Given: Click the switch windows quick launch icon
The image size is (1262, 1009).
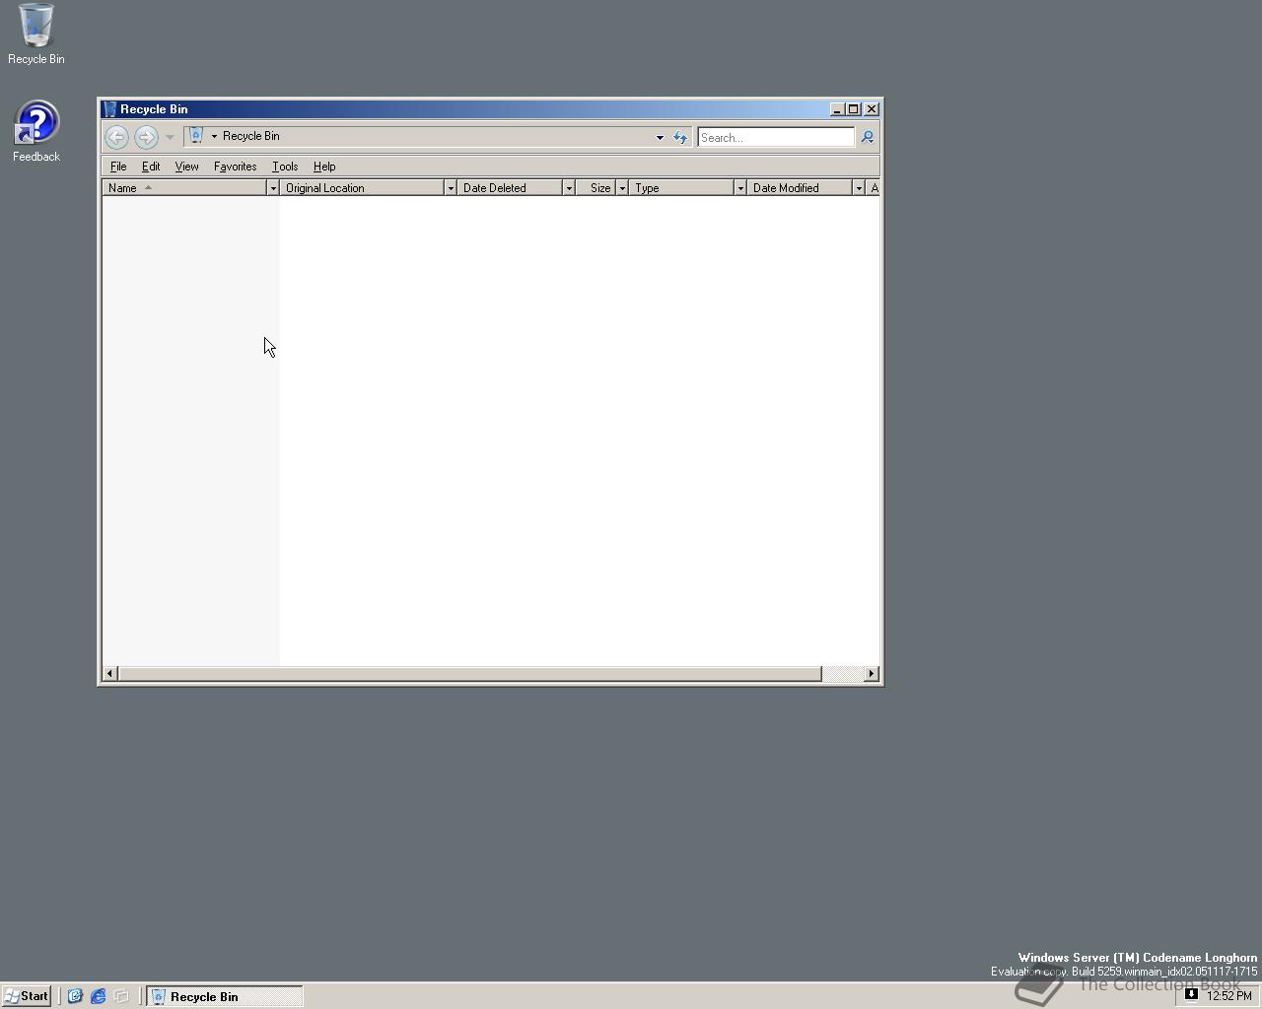Looking at the screenshot, I should point(121,996).
